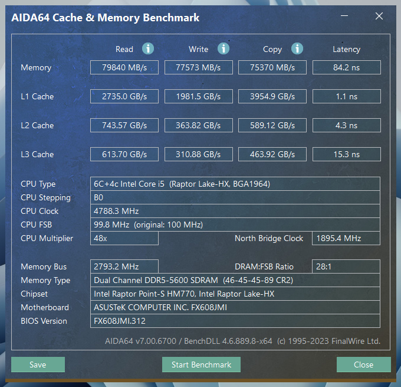Click the North Bridge Clock label
Image resolution: width=401 pixels, height=387 pixels.
pos(269,238)
